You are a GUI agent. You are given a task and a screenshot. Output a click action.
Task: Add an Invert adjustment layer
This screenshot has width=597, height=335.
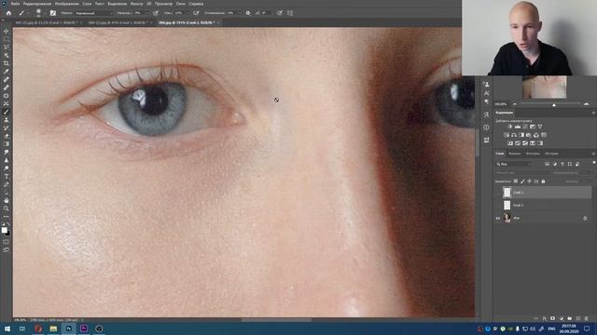click(510, 143)
